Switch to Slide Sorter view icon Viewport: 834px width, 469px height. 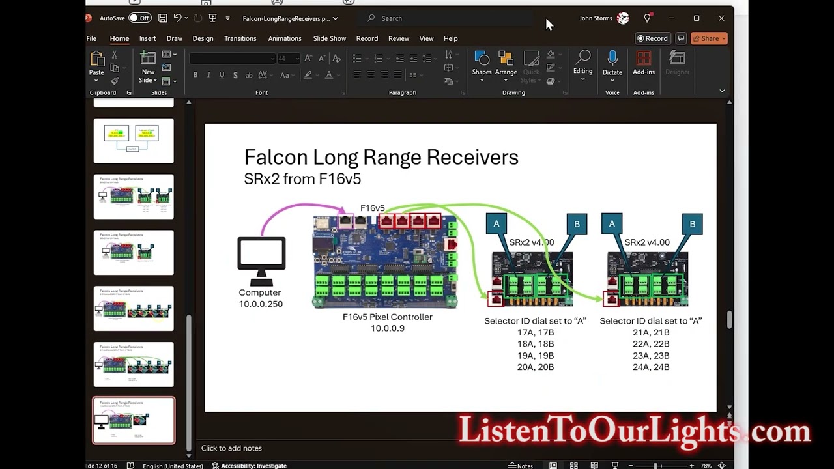[x=574, y=466]
